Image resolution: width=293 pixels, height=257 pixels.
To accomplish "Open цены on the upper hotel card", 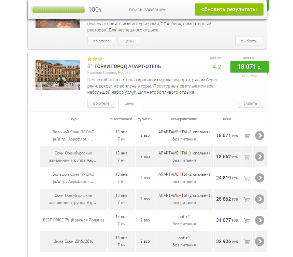I will [129, 41].
